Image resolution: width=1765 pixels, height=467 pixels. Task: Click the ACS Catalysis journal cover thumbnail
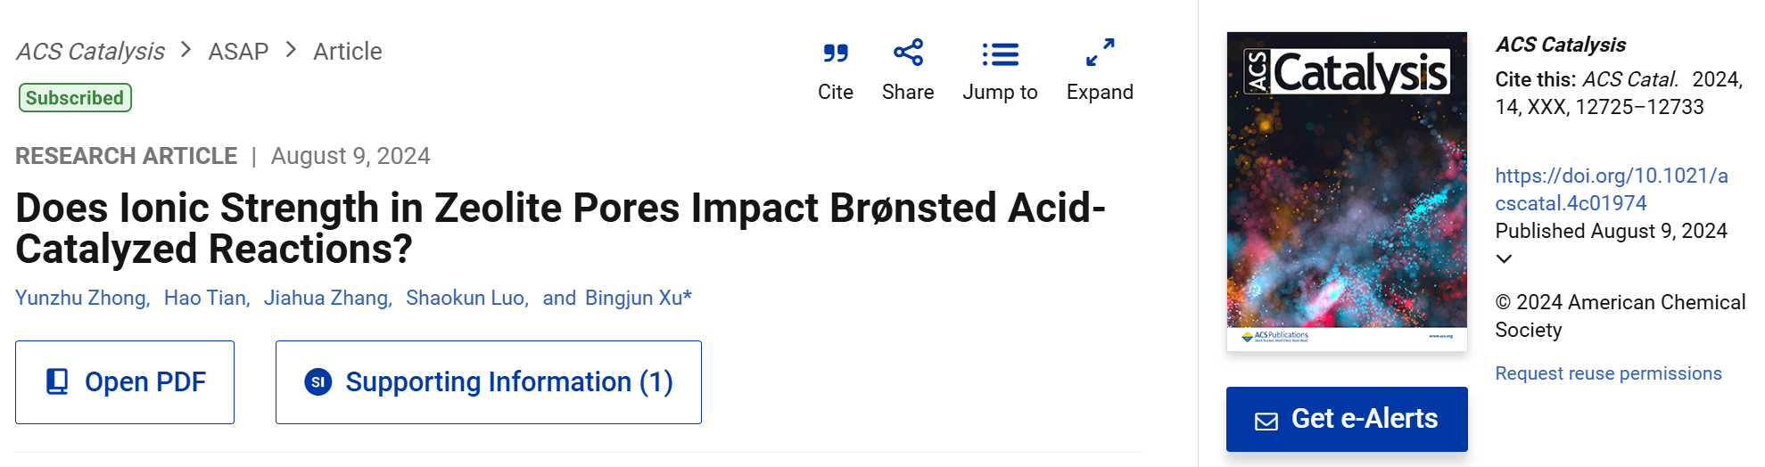[1347, 192]
